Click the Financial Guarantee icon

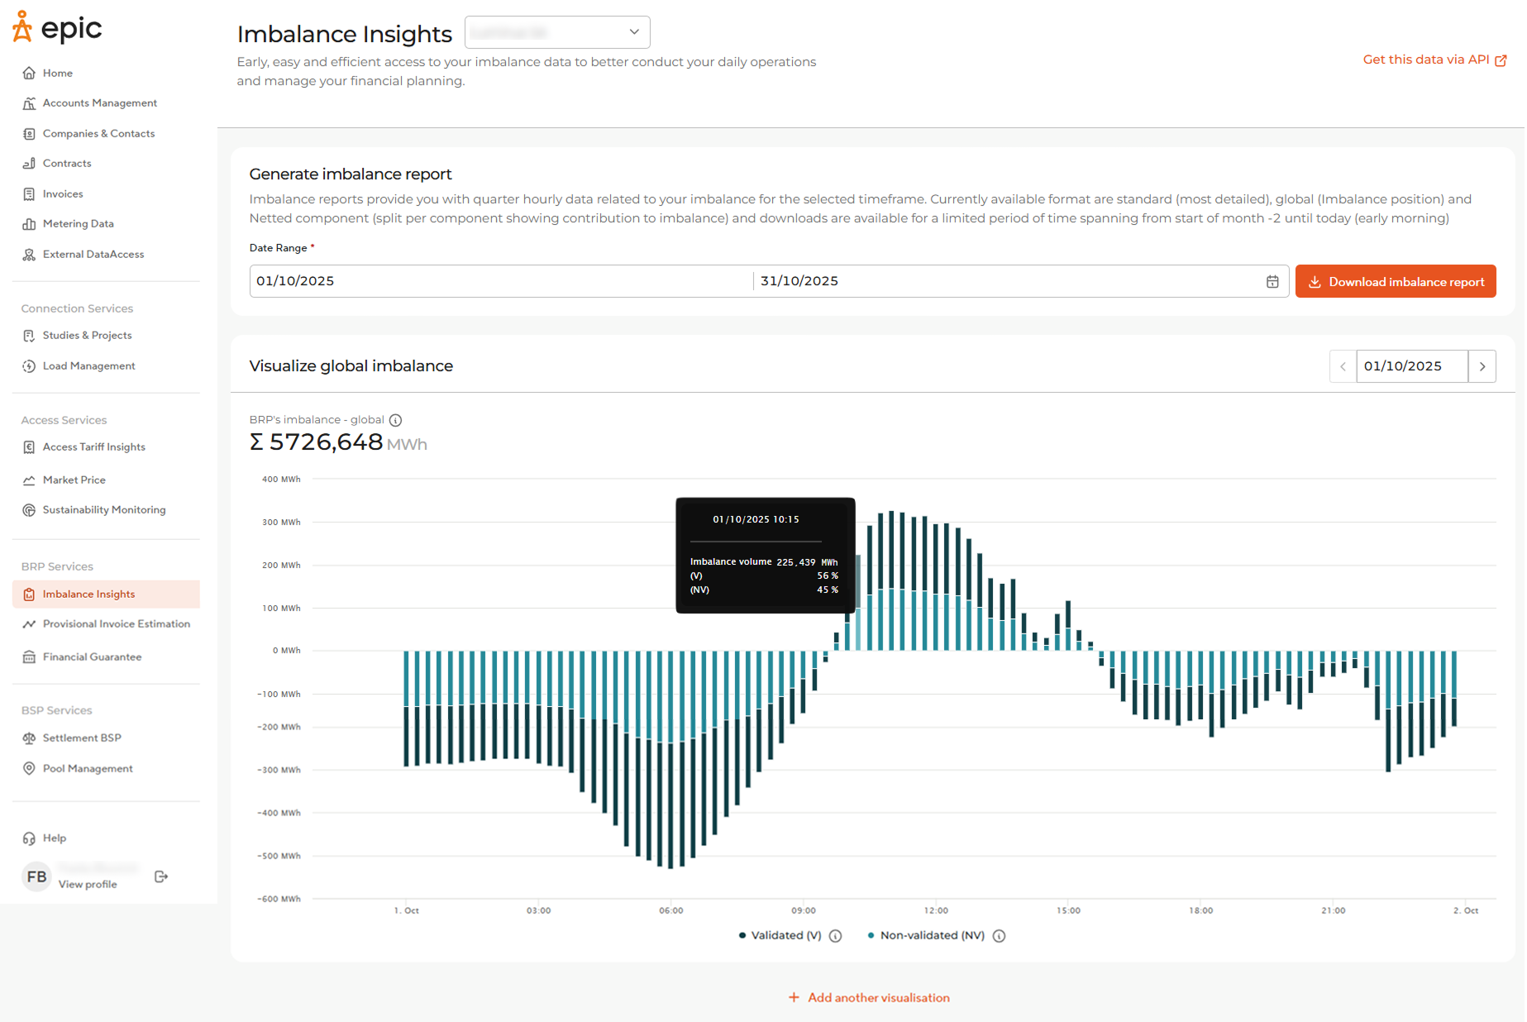coord(29,657)
